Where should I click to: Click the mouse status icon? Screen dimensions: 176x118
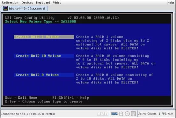(x=121, y=114)
